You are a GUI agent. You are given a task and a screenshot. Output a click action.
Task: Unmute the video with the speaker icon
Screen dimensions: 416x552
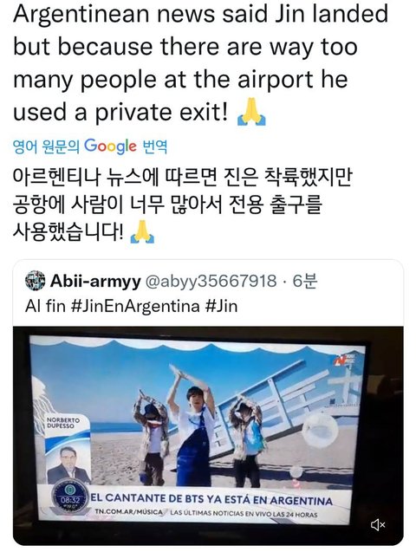pos(378,525)
